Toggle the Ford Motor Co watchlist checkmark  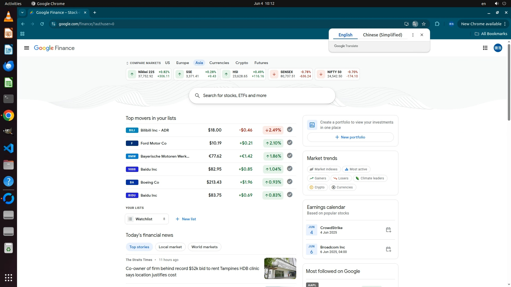290,143
